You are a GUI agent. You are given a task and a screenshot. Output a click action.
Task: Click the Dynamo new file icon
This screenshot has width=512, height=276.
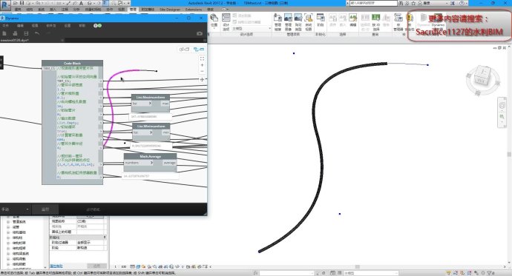click(4, 33)
